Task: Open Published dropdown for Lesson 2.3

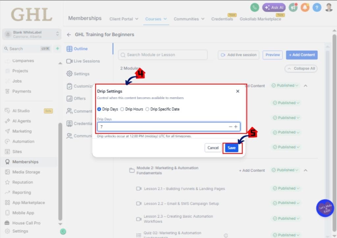Action: 286,219
